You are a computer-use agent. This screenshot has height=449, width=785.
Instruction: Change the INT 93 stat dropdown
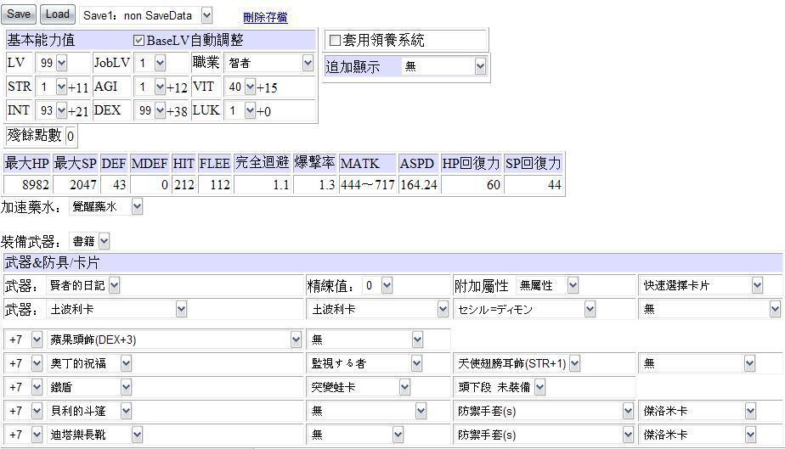[x=51, y=111]
